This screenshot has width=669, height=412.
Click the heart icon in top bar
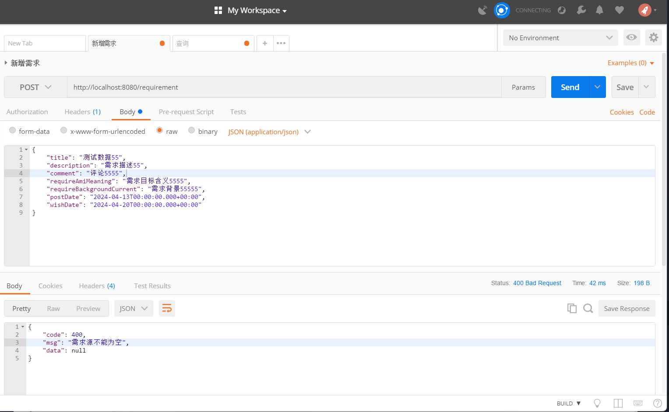click(x=619, y=10)
